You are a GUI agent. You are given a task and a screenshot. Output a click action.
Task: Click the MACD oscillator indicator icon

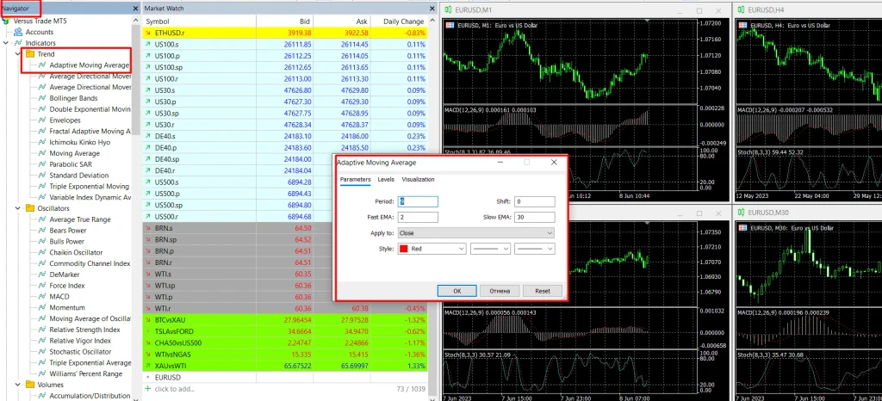point(42,297)
